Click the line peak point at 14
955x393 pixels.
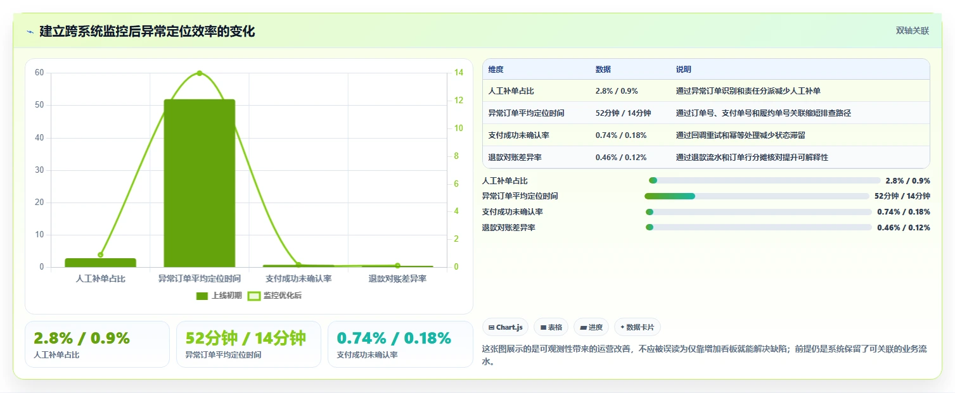[200, 73]
